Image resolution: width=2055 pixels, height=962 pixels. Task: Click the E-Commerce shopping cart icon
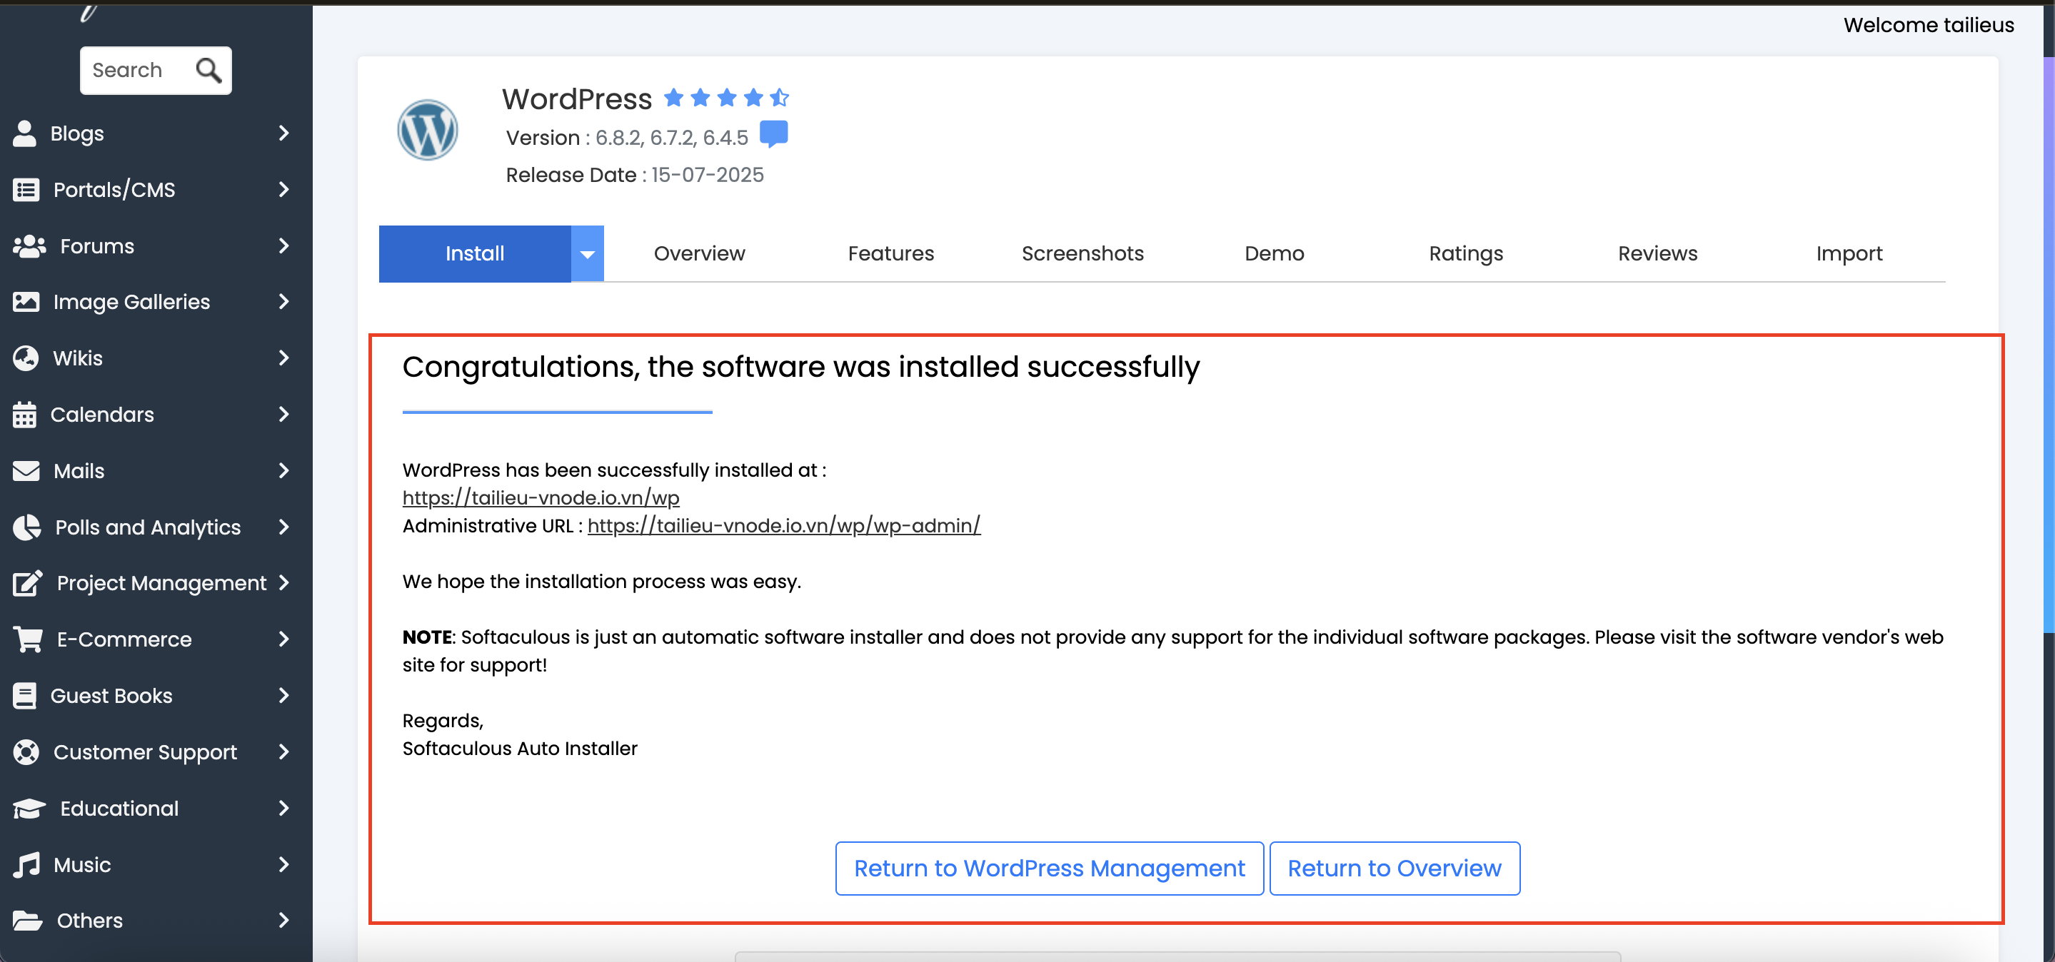tap(28, 639)
